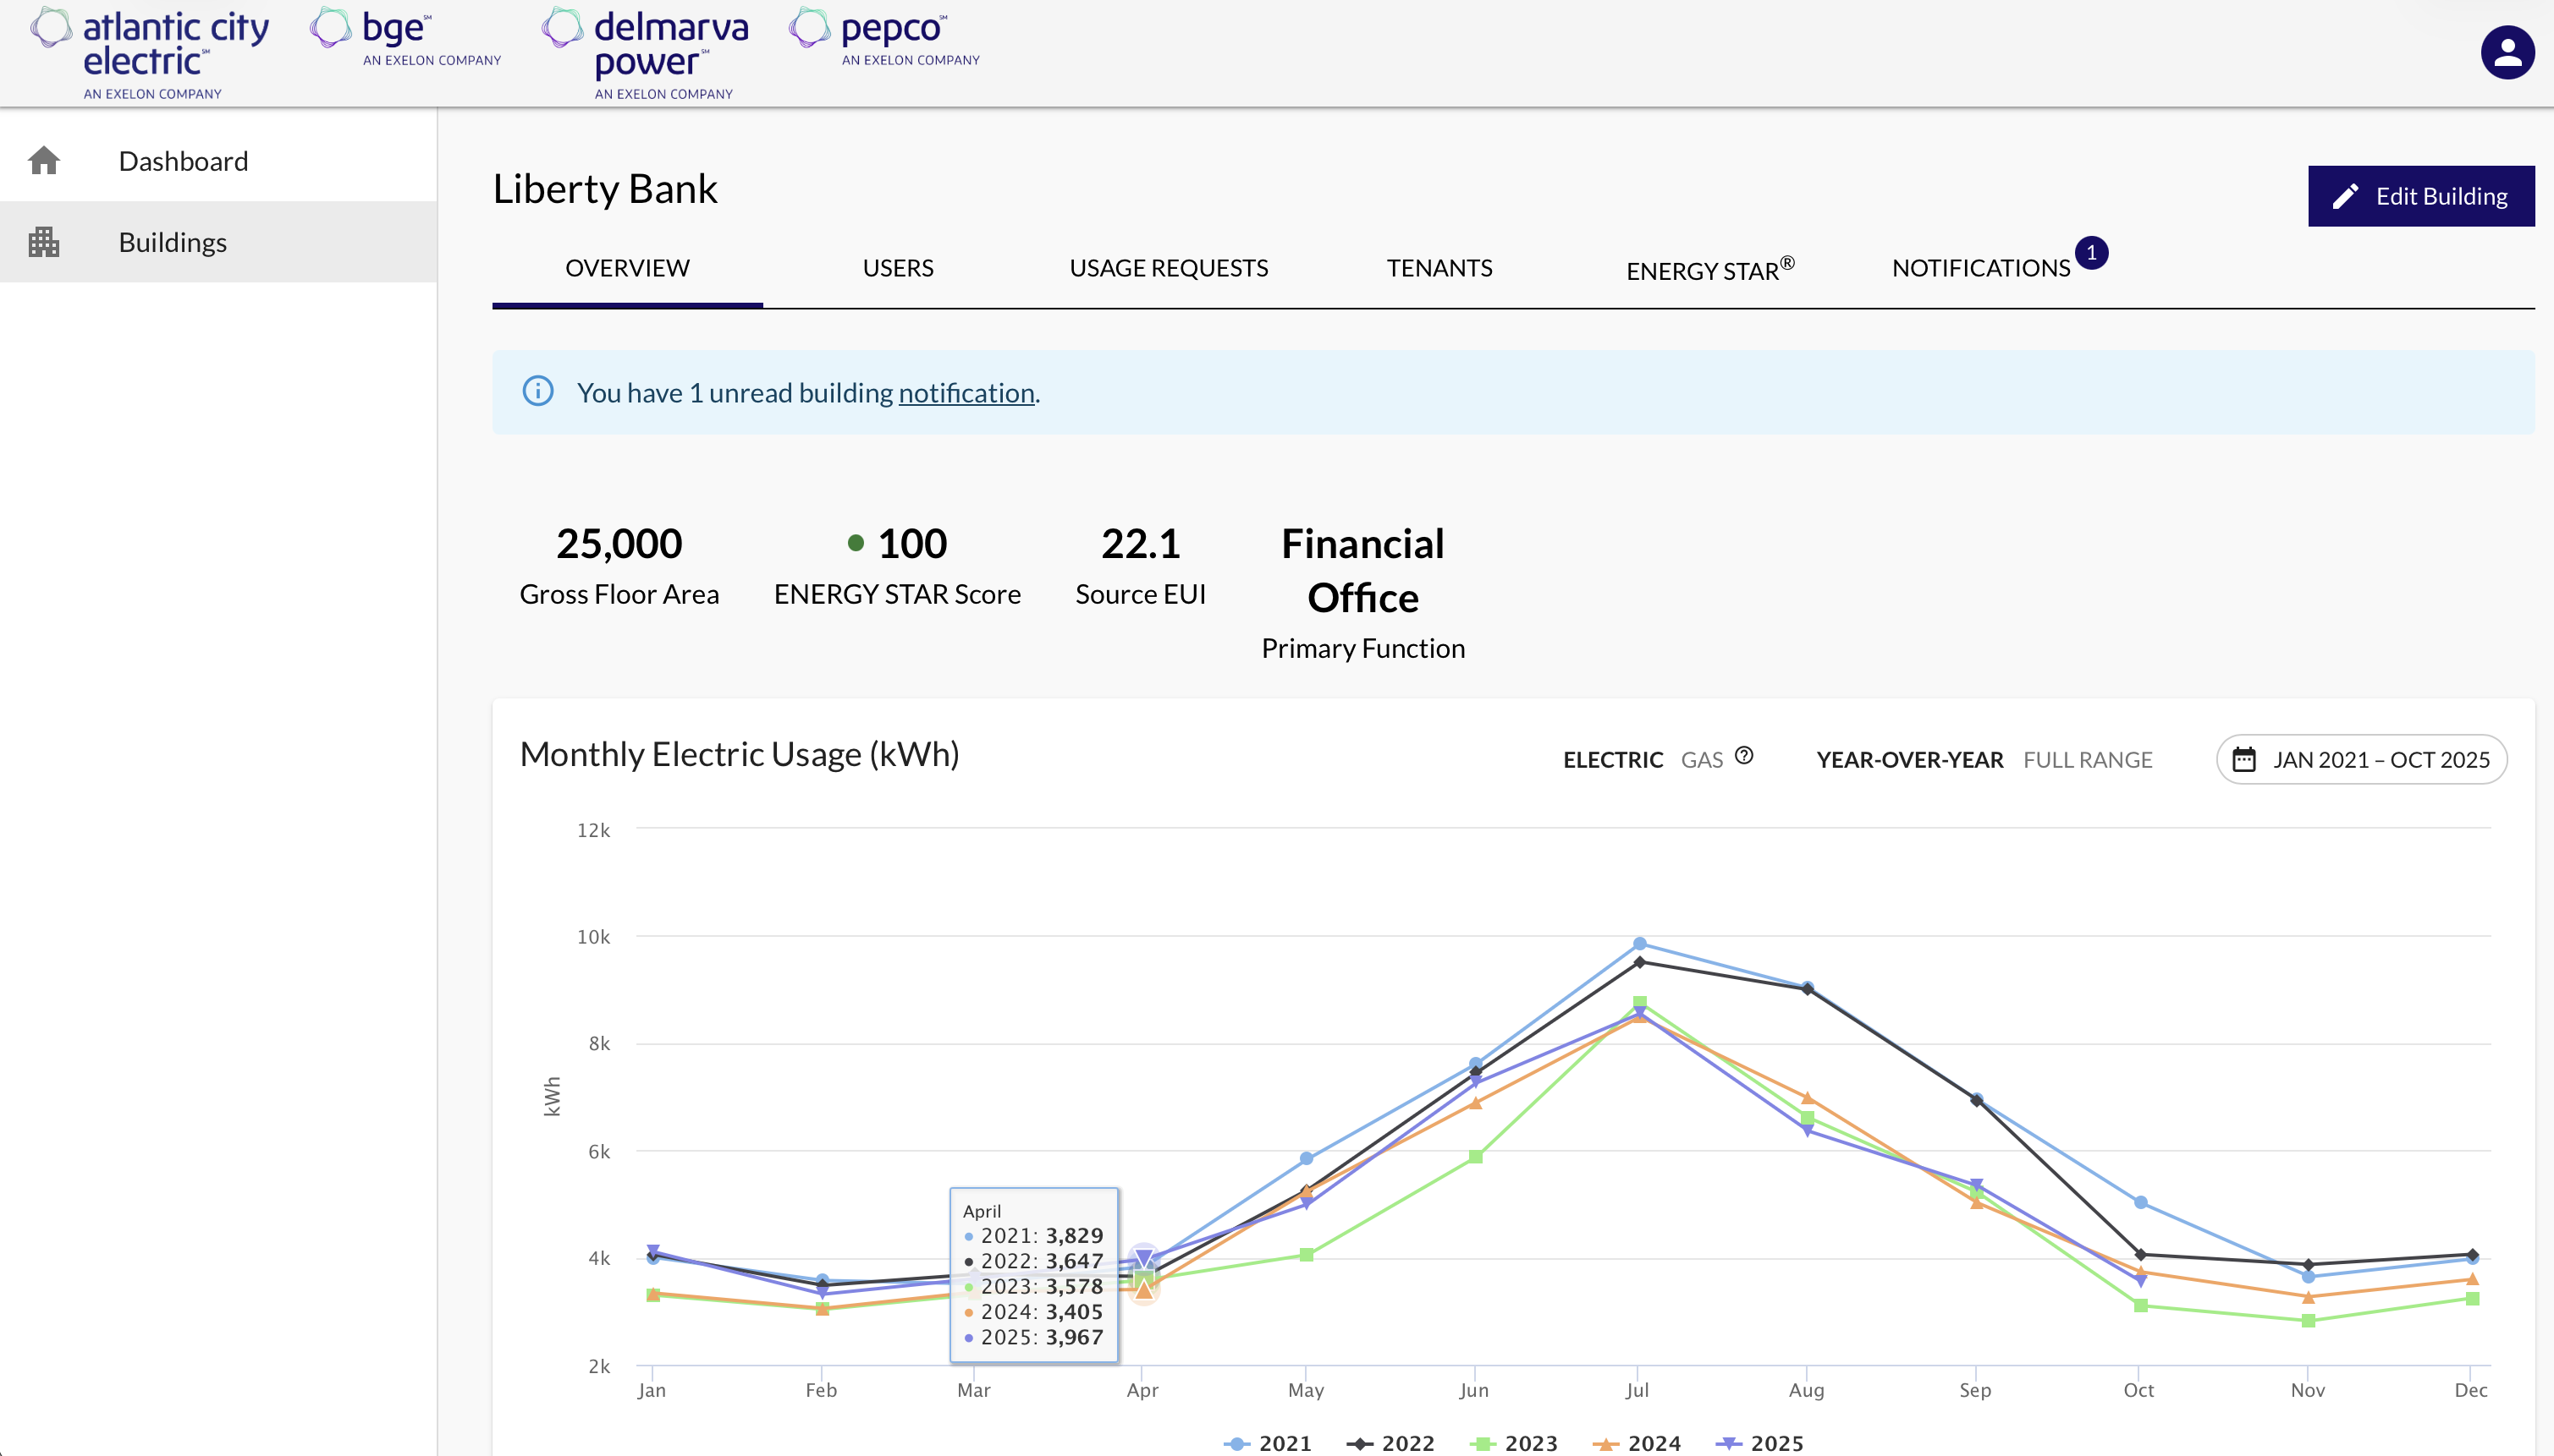Image resolution: width=2554 pixels, height=1456 pixels.
Task: Follow the unread notification link
Action: point(966,393)
